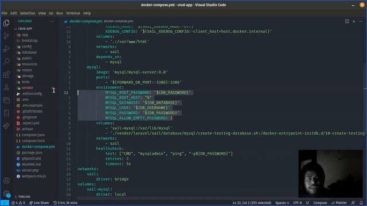Open editor More Actions menu
The width and height of the screenshot is (367, 206).
point(361,21)
